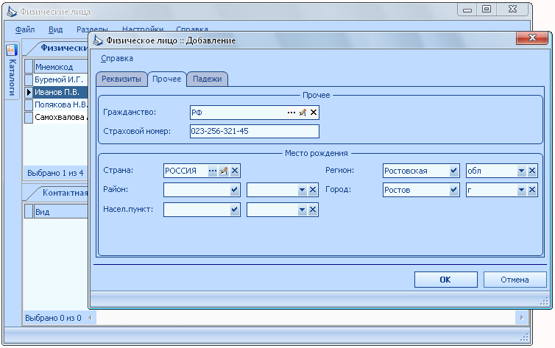Click the main window application icon

tap(12, 12)
